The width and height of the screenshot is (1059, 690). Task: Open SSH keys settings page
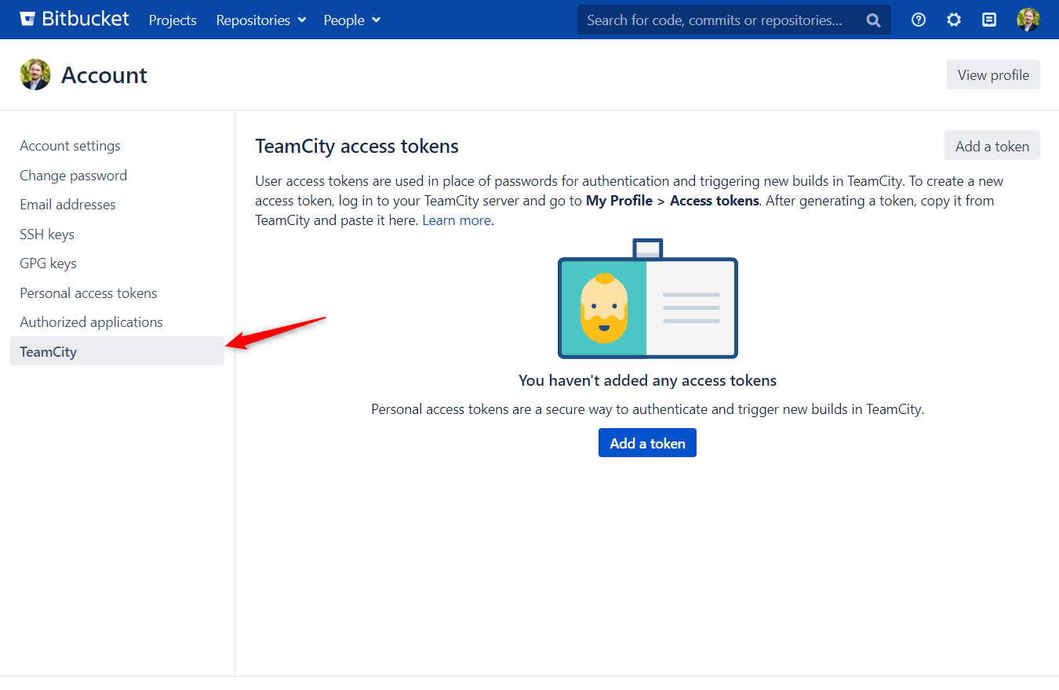[47, 234]
